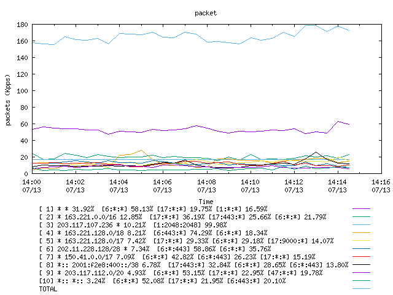393x295 pixels.
Task: Click '[47:*:*] 19.78%' in entry [9]
Action: [295, 273]
